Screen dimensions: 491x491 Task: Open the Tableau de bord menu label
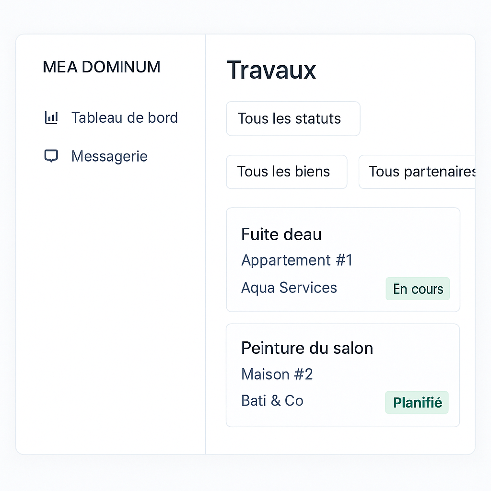coord(124,117)
